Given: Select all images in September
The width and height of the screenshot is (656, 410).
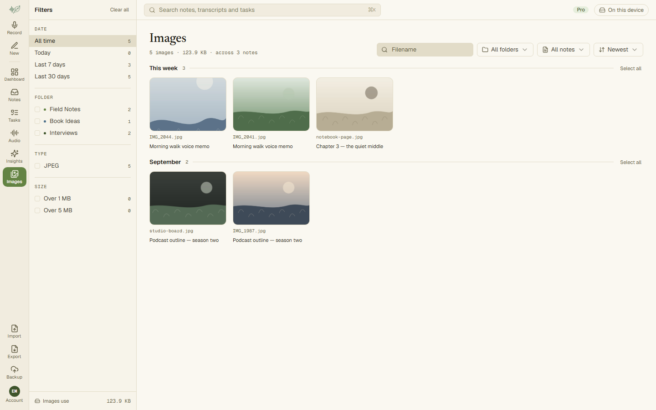Looking at the screenshot, I should (x=630, y=162).
